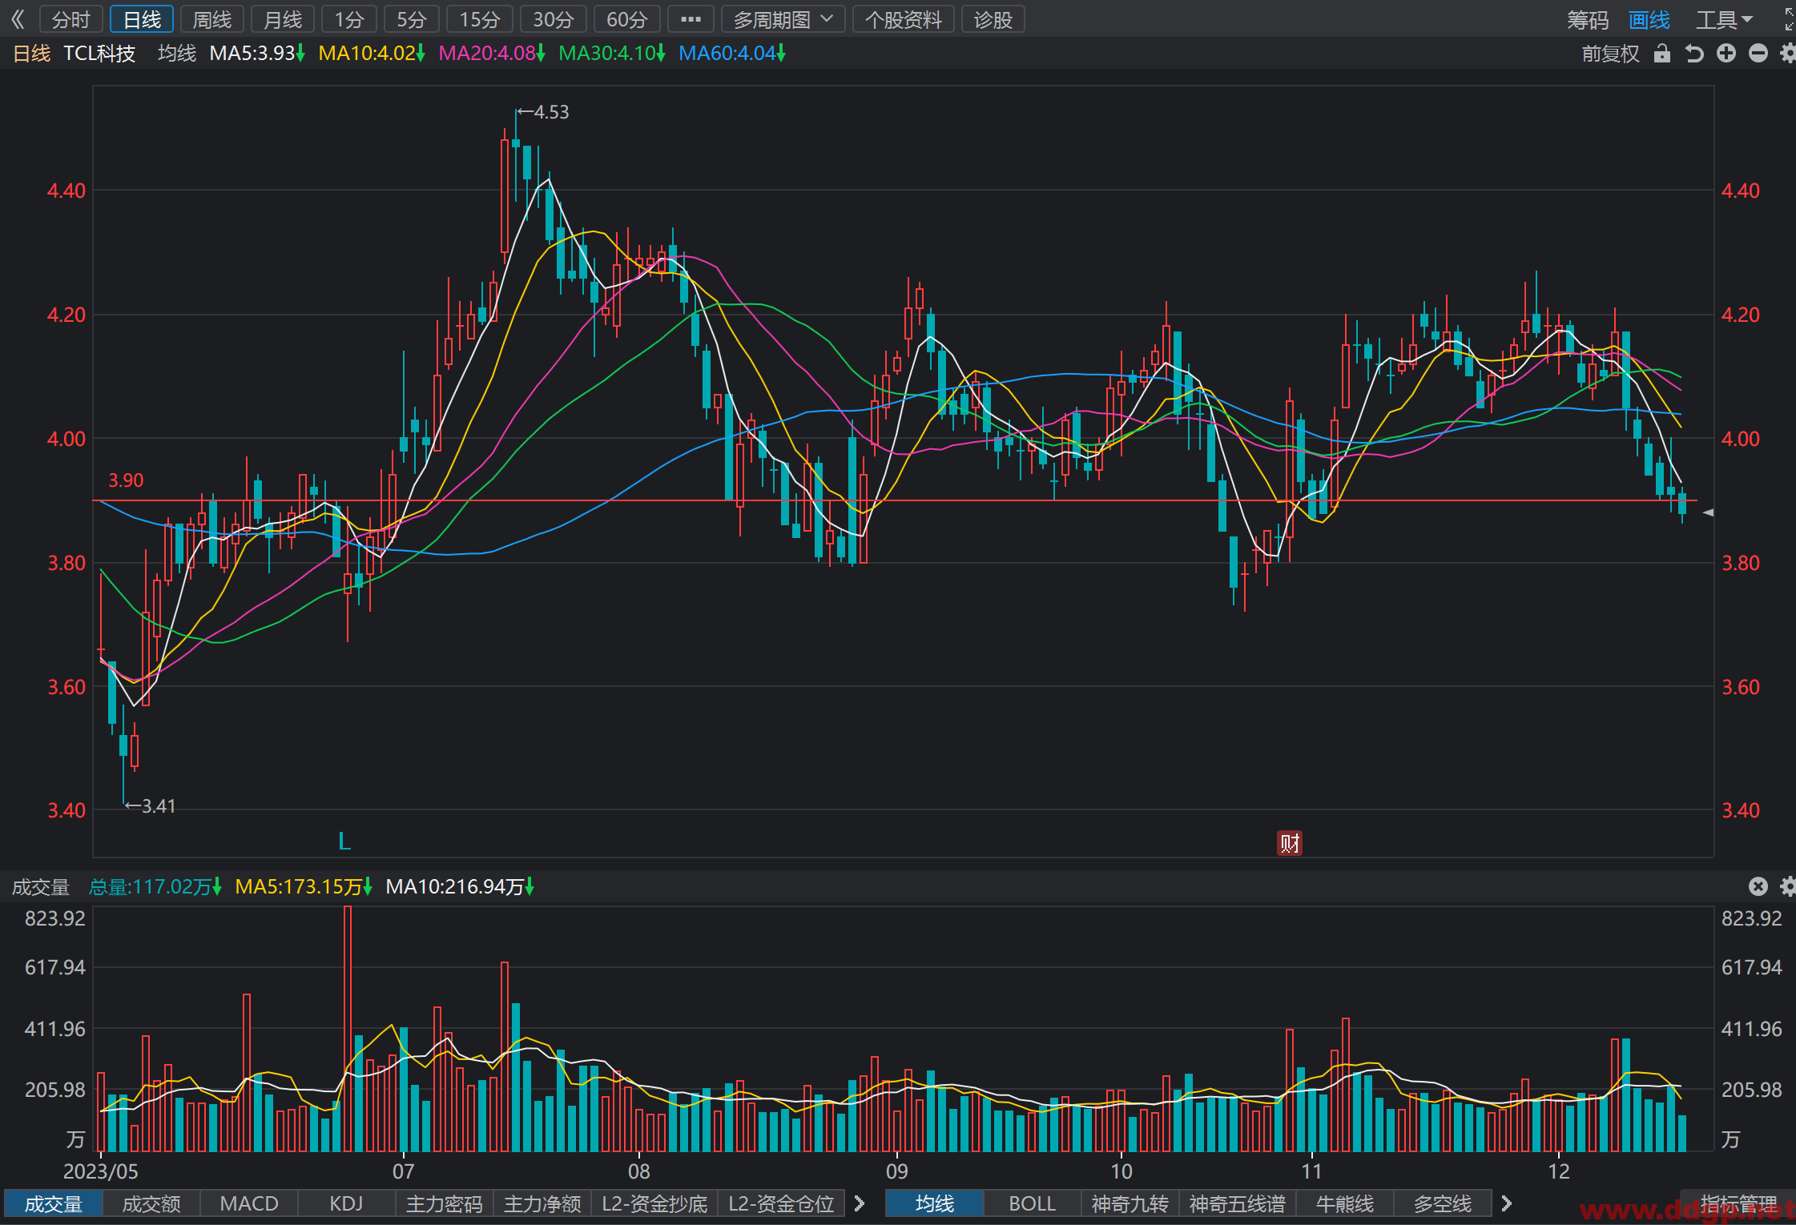Viewport: 1796px width, 1225px height.
Task: Toggle the 画线 drawing mode
Action: (x=1649, y=20)
